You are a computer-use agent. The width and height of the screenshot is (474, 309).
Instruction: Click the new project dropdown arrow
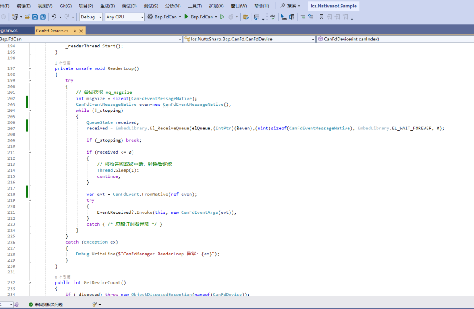21,17
